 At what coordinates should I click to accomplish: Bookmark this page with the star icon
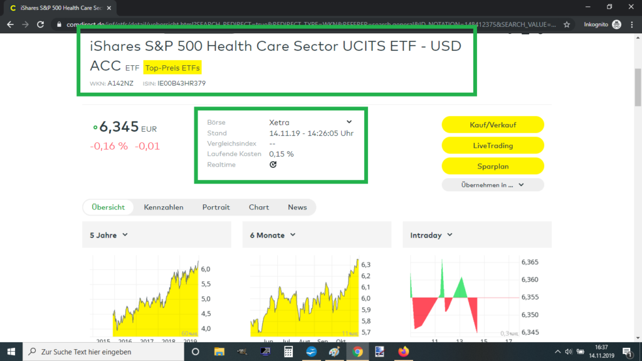(567, 24)
